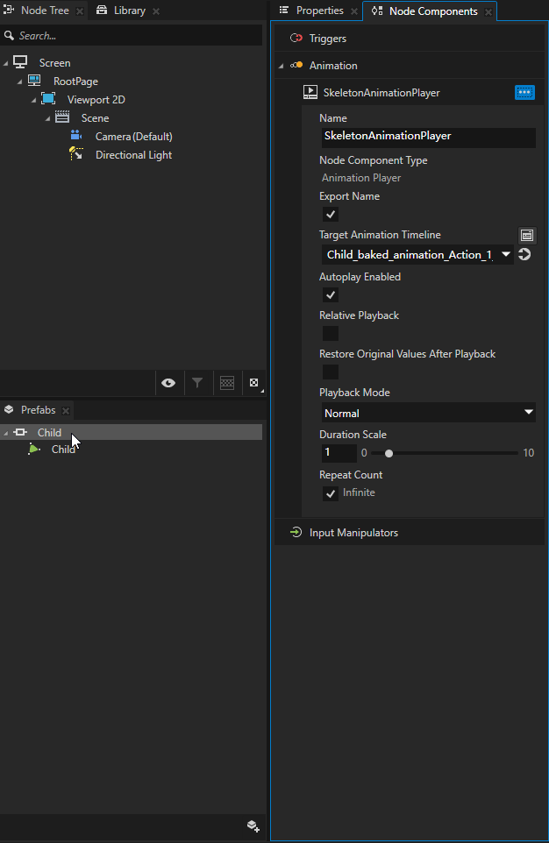549x843 pixels.
Task: Switch to the Properties tab
Action: pyautogui.click(x=320, y=11)
